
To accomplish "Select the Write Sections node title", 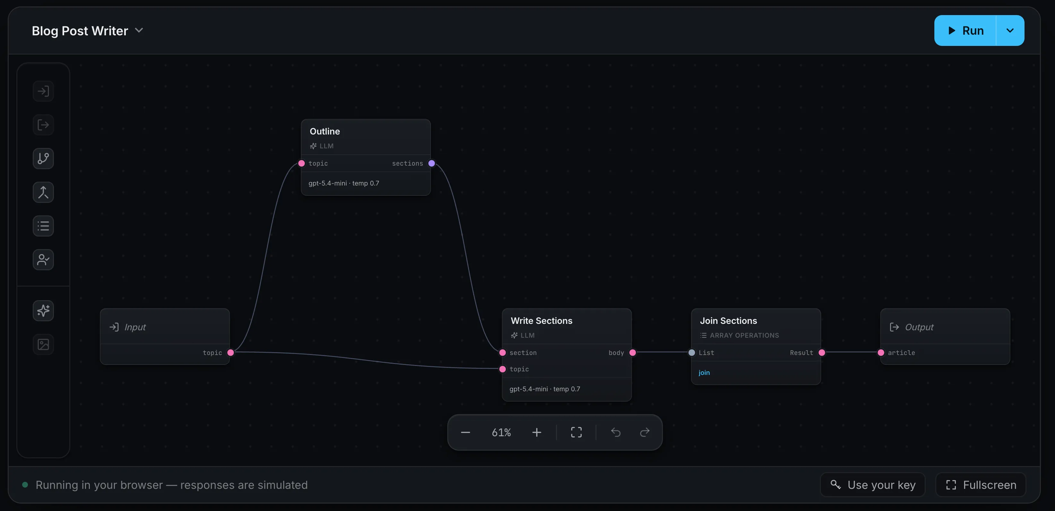I will coord(541,320).
